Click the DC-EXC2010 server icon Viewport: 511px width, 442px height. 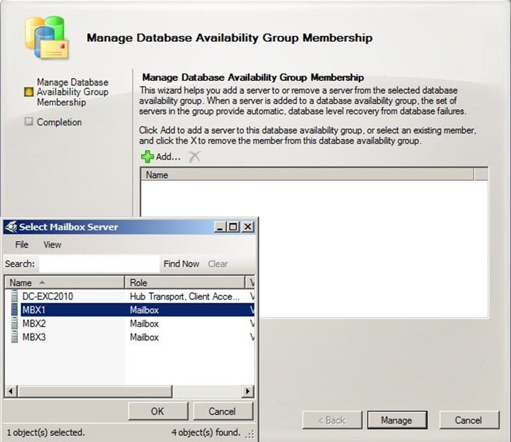[x=14, y=296]
